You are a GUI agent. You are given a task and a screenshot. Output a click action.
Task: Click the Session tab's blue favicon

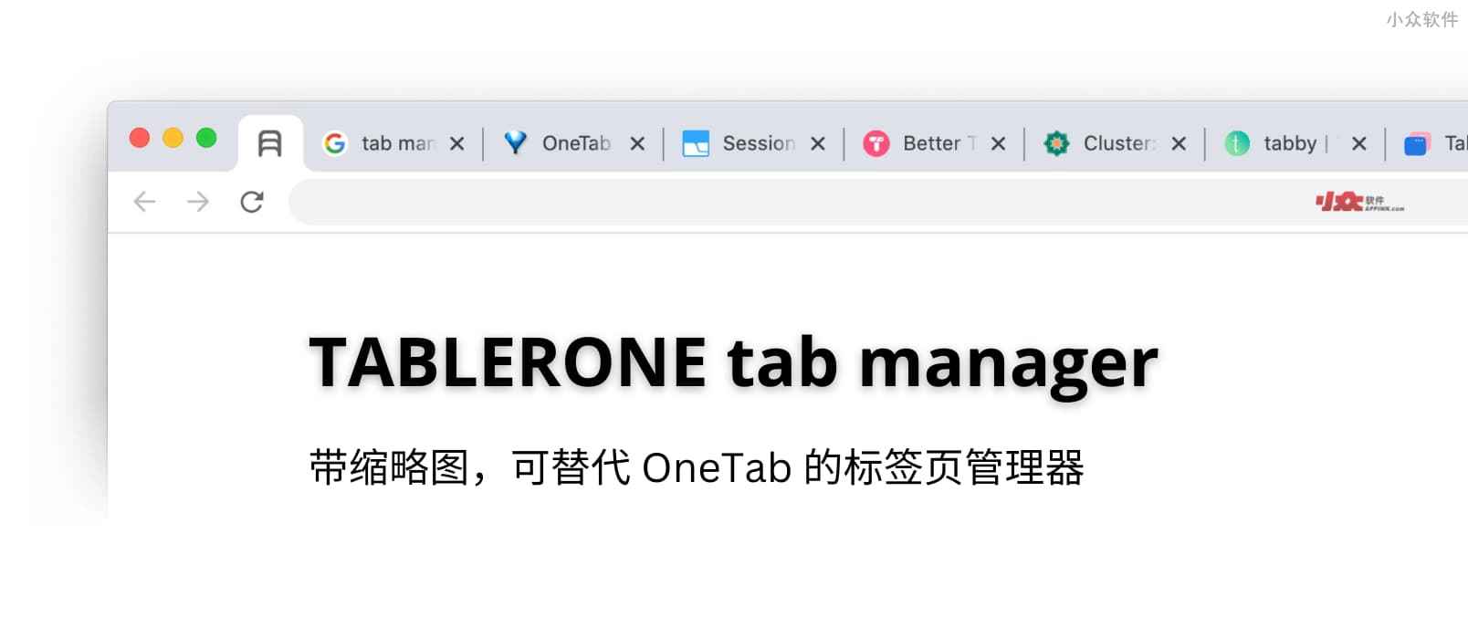tap(696, 143)
